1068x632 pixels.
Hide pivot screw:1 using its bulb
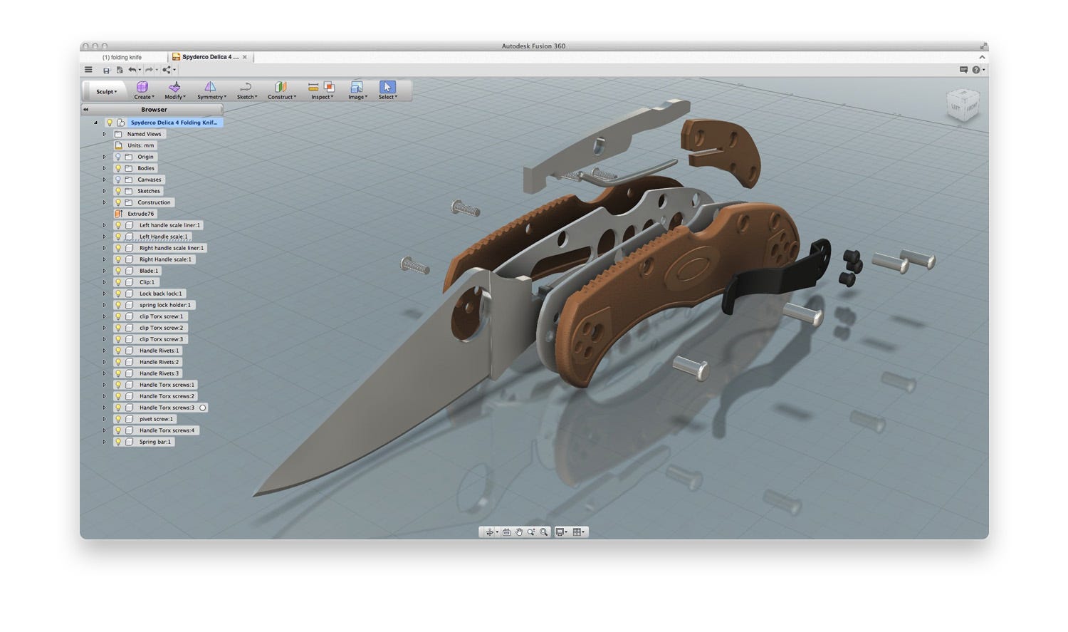pos(118,419)
